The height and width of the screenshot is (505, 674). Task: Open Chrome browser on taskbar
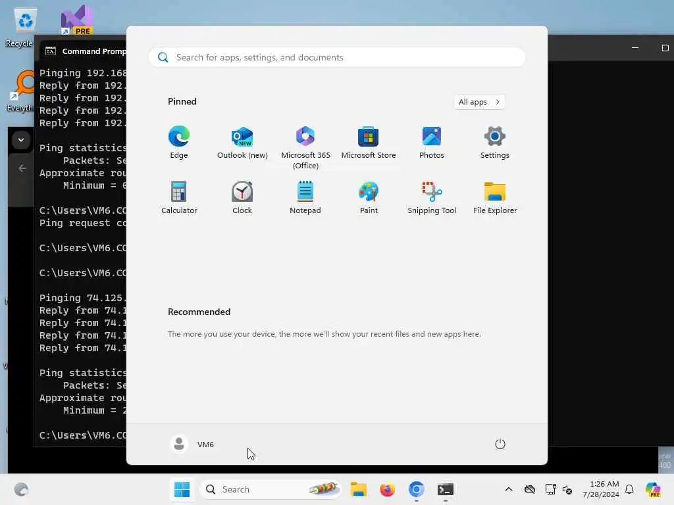click(416, 489)
